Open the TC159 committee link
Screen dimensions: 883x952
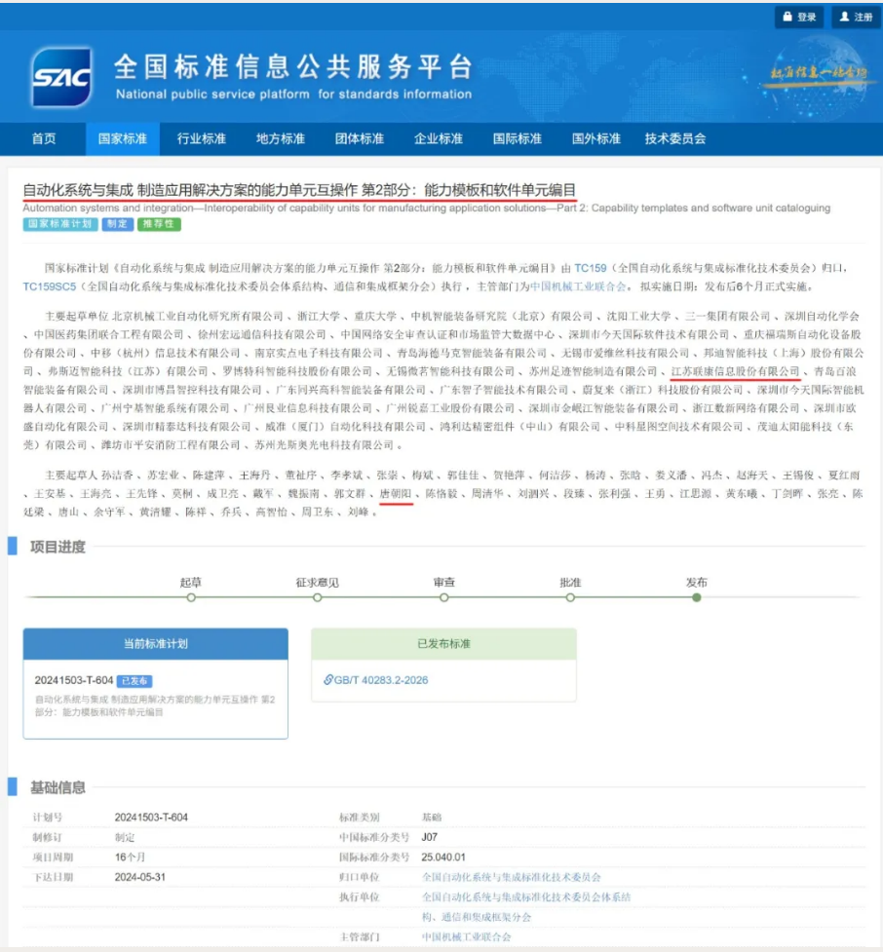pyautogui.click(x=591, y=268)
